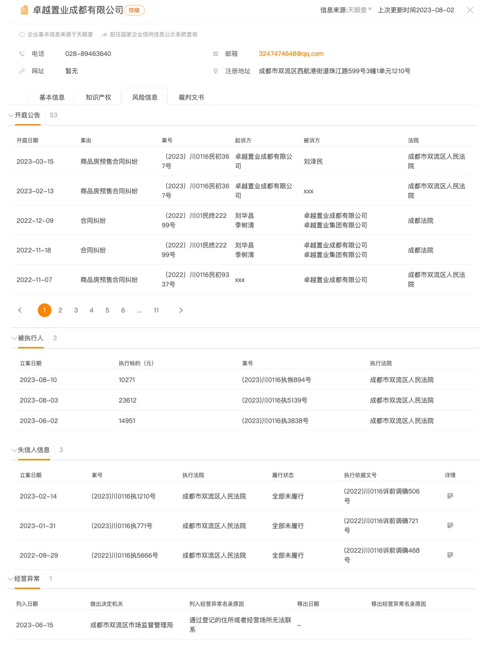
Task: Click the registered address text
Action: click(335, 71)
